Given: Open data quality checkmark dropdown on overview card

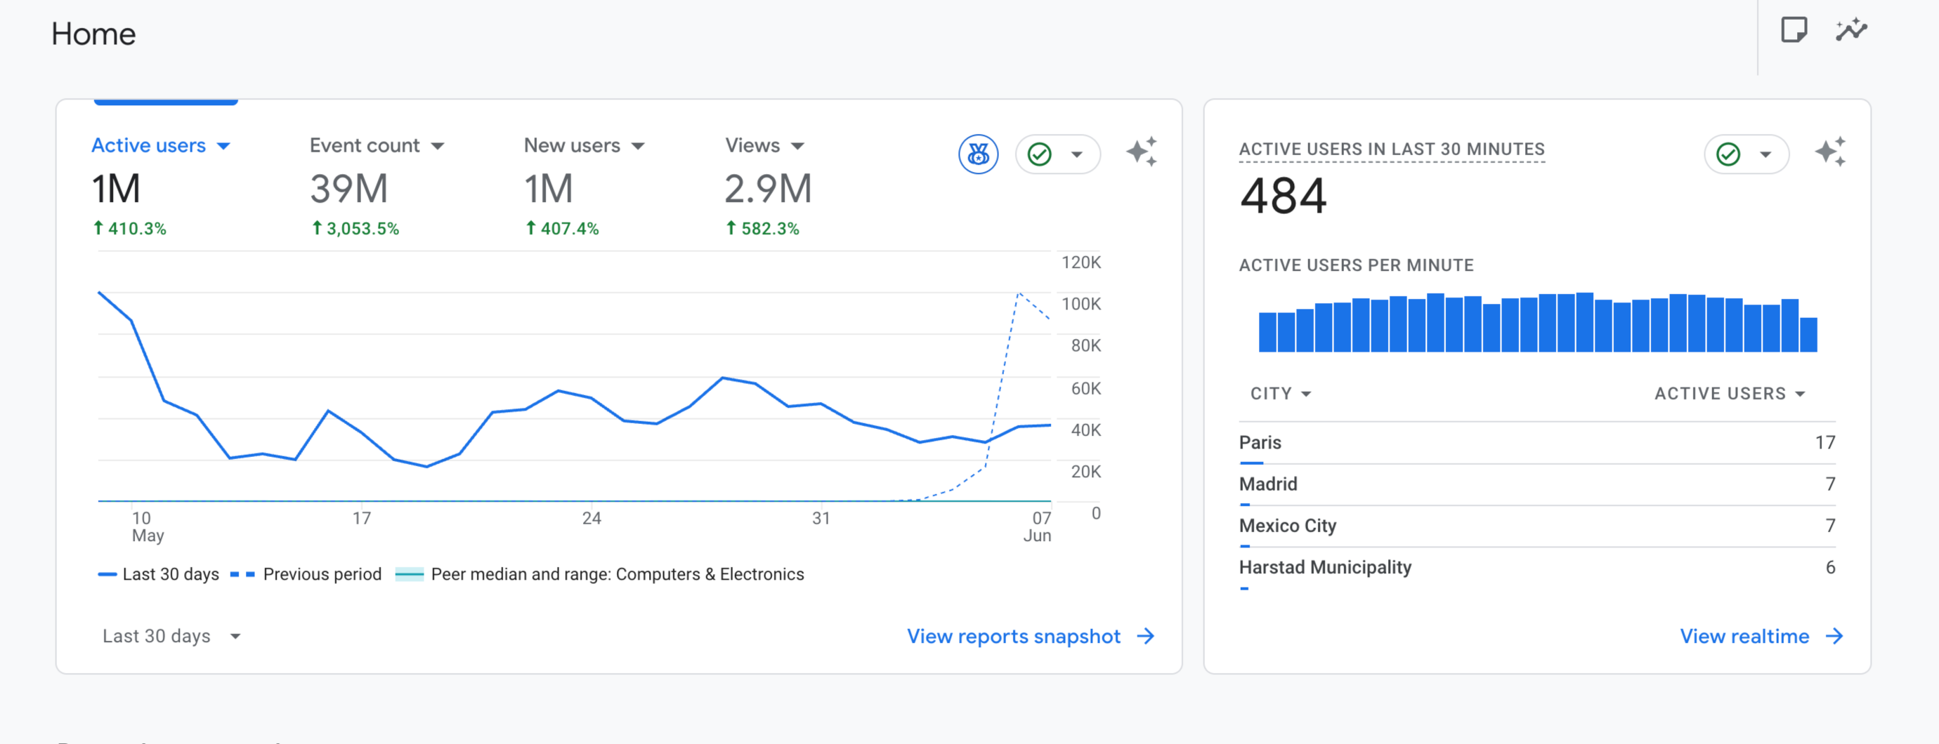Looking at the screenshot, I should (1057, 154).
